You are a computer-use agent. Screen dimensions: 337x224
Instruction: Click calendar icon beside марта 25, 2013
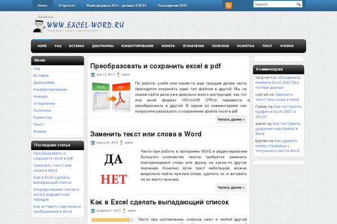click(x=93, y=143)
